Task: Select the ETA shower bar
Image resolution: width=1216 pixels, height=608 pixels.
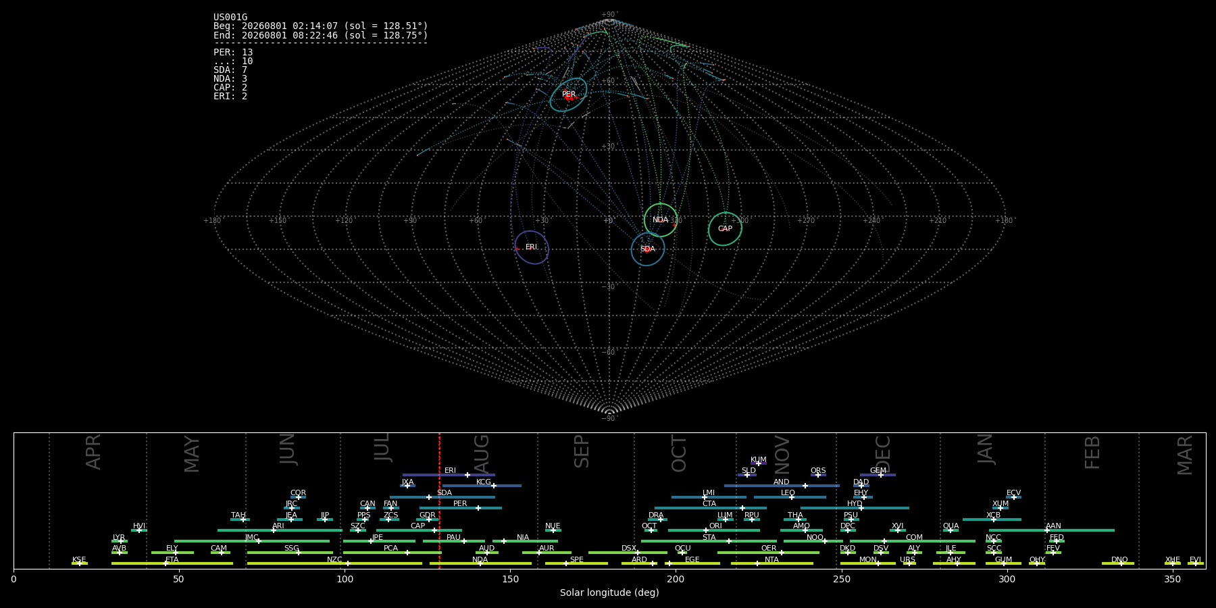Action: pos(172,563)
